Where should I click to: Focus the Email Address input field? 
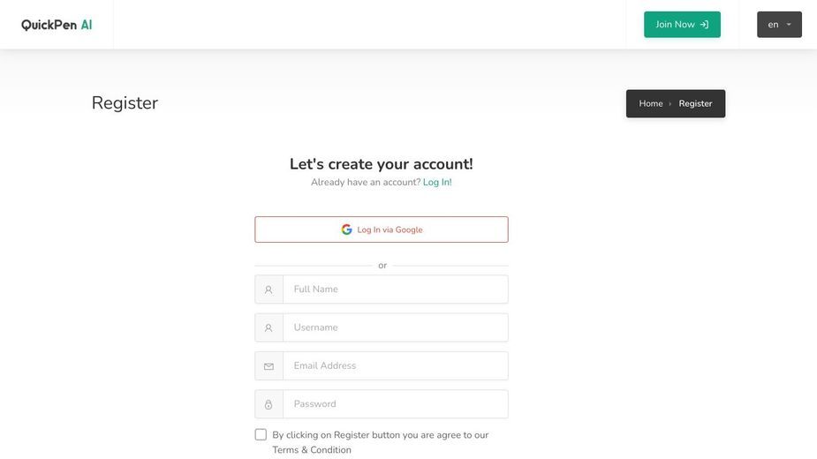point(396,365)
